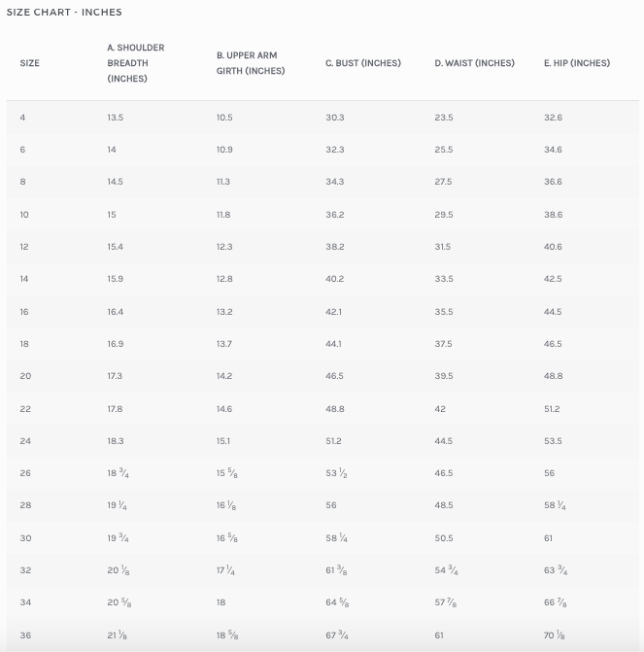Click hip value 51.2 for size 22
The image size is (644, 652).
[552, 409]
